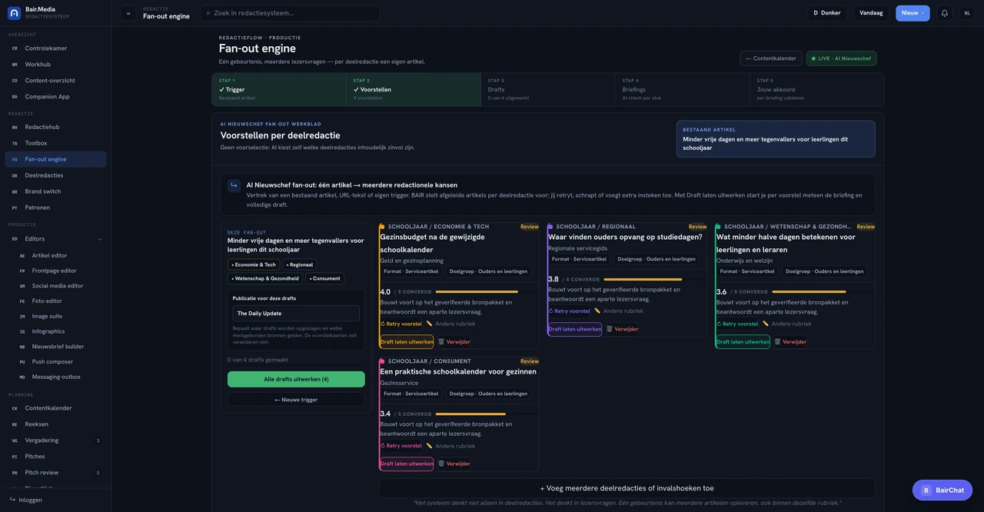The image size is (984, 512).
Task: Toggle the Regionaal chip under Deze fan-out
Action: 299,264
